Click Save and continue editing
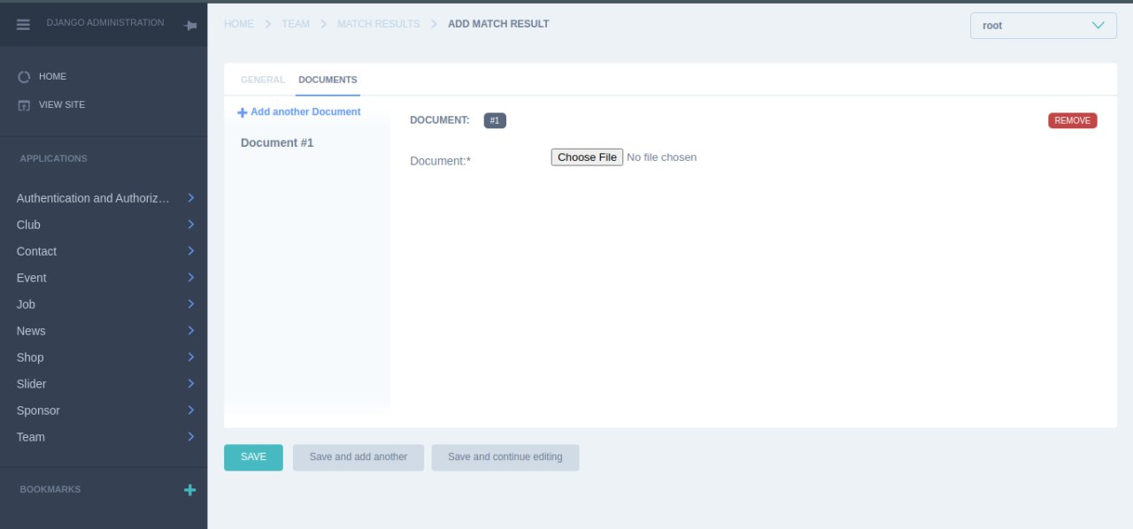1133x529 pixels. [x=505, y=457]
